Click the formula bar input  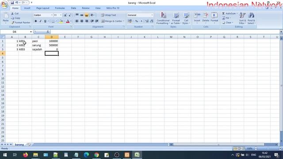click(x=164, y=32)
